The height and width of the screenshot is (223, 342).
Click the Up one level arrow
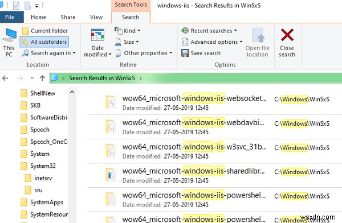point(43,78)
